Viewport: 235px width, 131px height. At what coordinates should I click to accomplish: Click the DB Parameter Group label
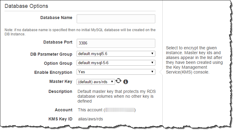(x=51, y=54)
